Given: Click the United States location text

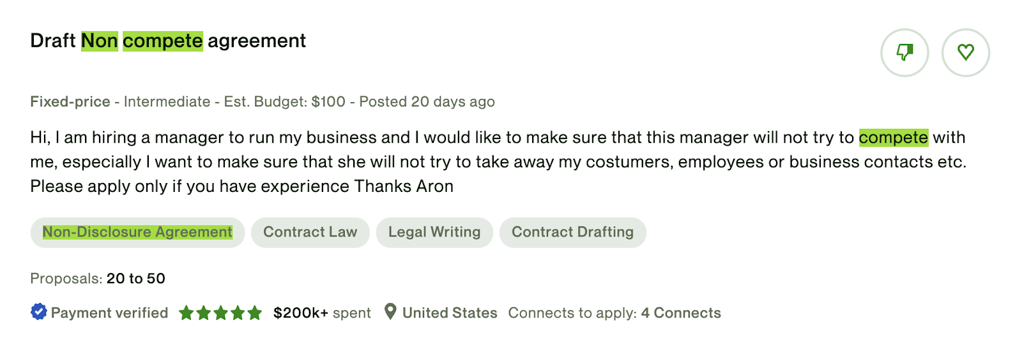Looking at the screenshot, I should pyautogui.click(x=450, y=312).
